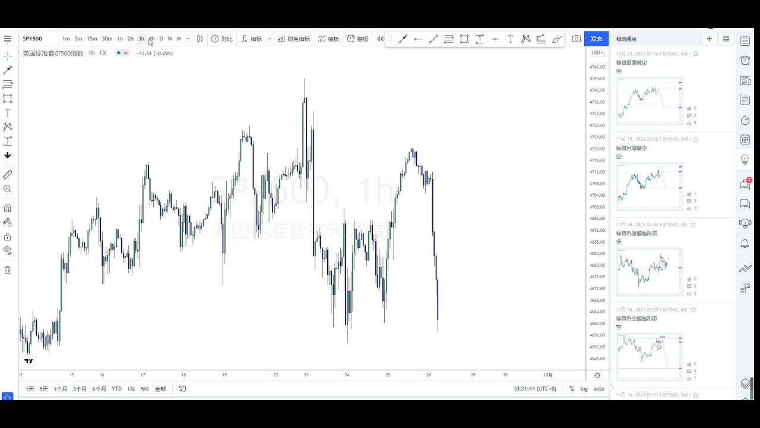Select the crosshair cursor tool
The width and height of the screenshot is (760, 428).
click(x=7, y=55)
